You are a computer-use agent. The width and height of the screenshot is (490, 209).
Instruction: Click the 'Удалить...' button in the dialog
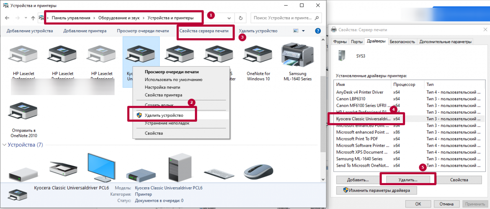click(408, 179)
